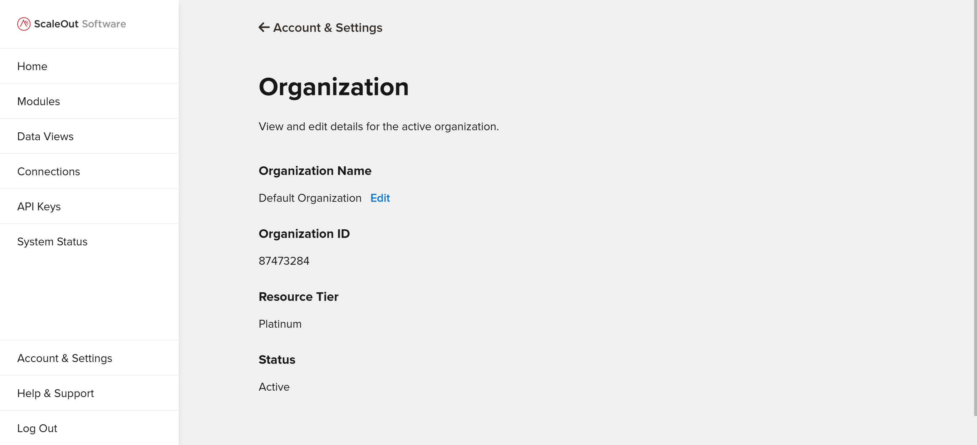Go to Data Views

[89, 136]
